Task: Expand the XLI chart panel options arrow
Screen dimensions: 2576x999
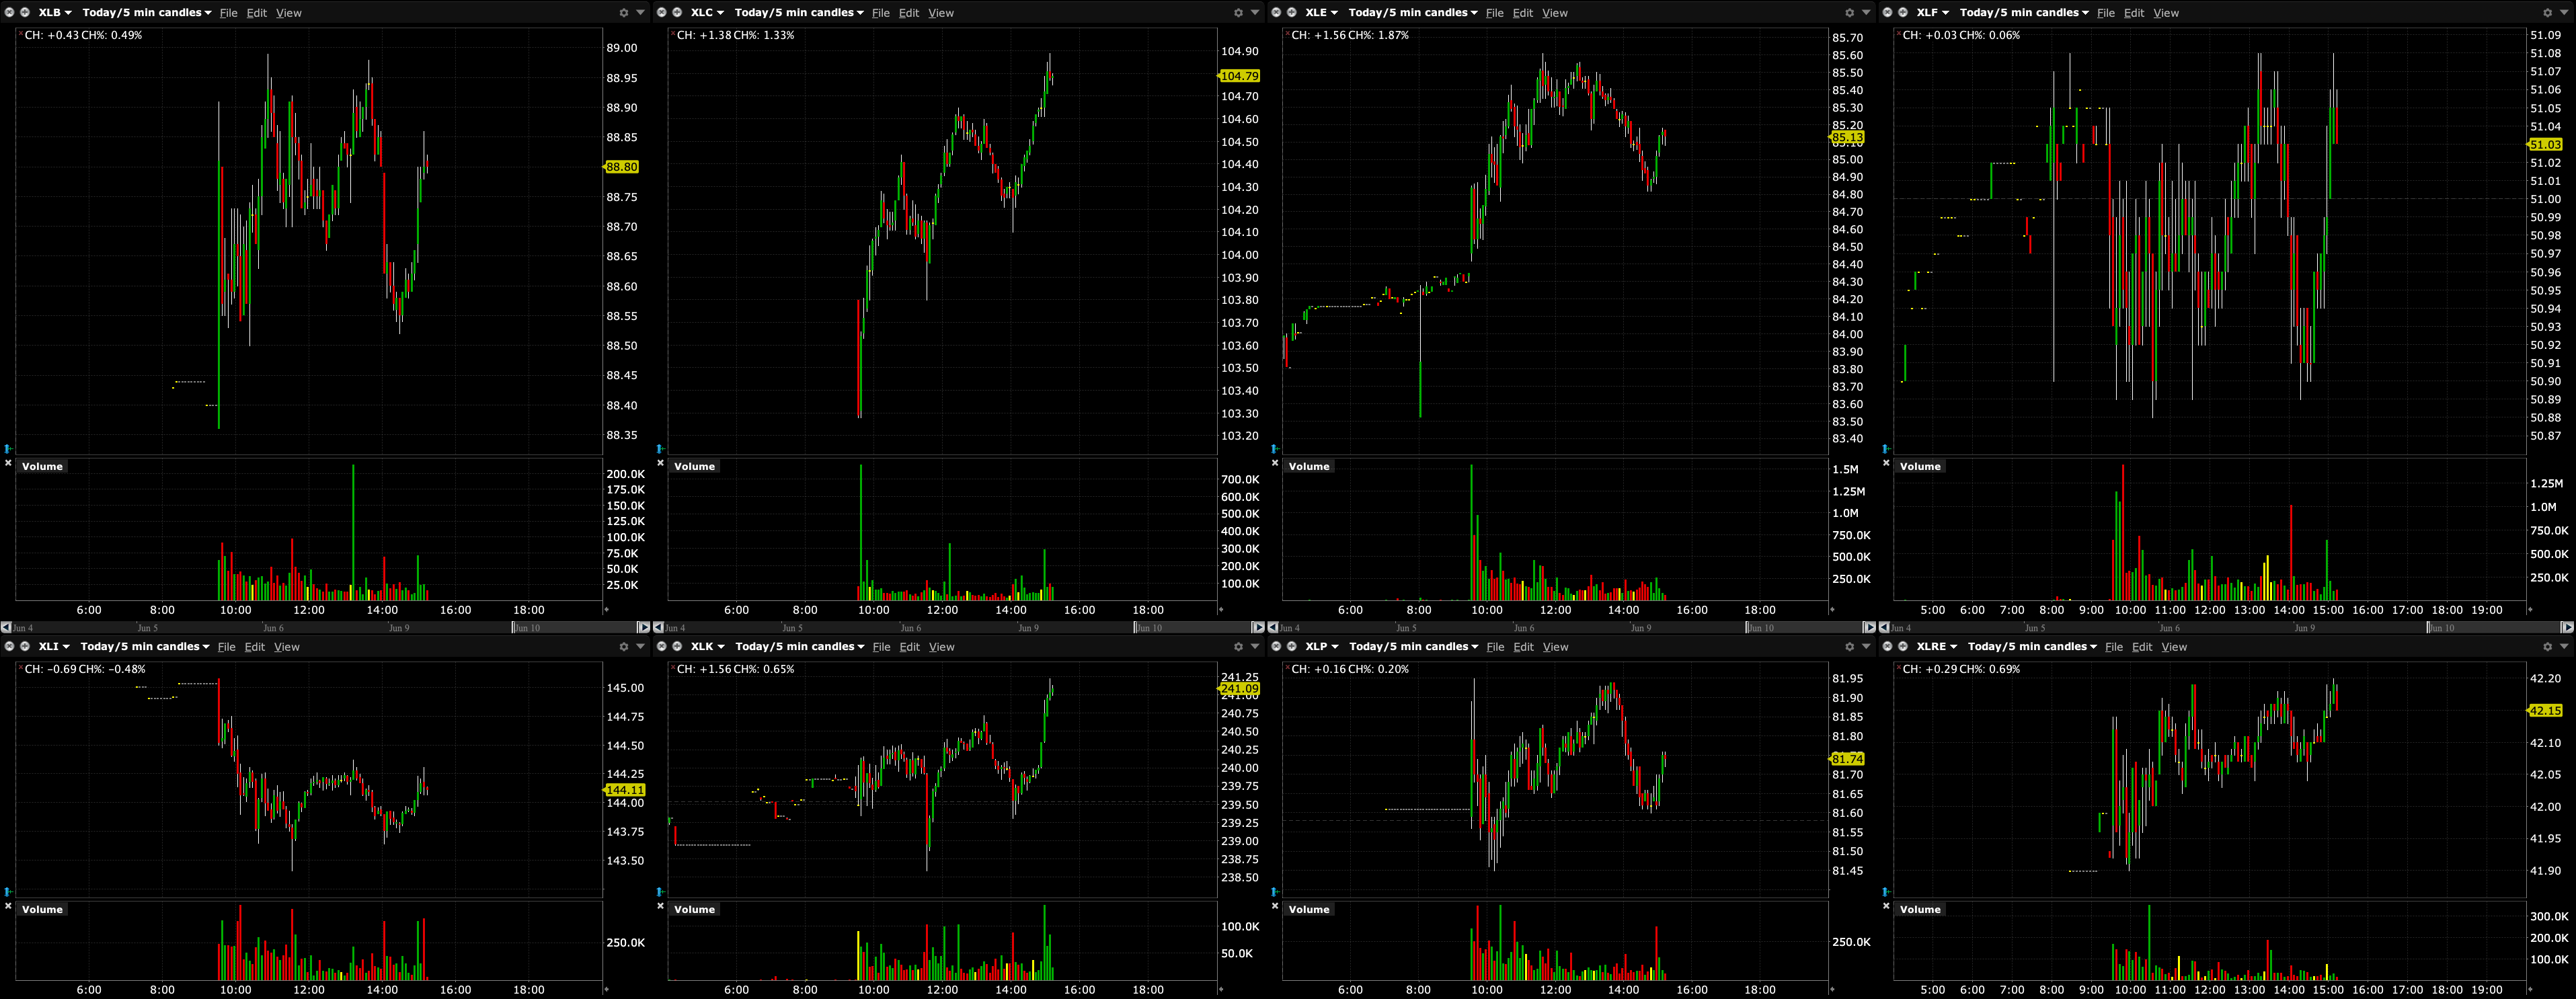Action: pyautogui.click(x=641, y=647)
